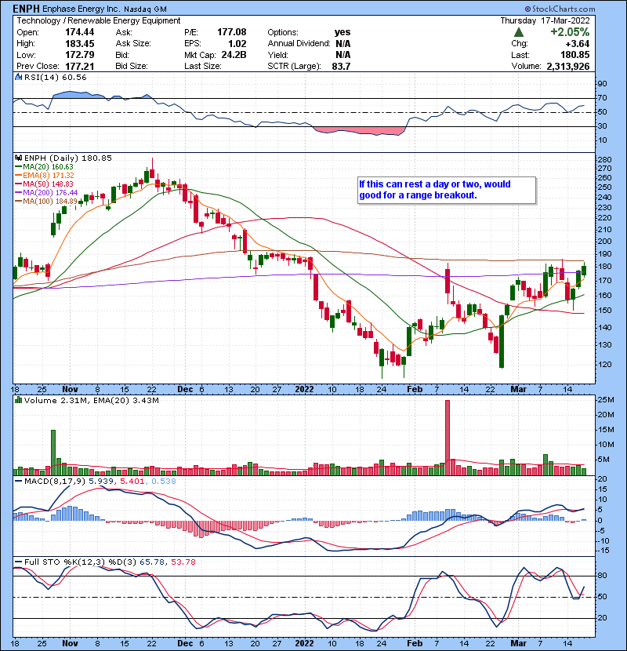Image resolution: width=627 pixels, height=651 pixels.
Task: Click the Technology / Renewable Energy Equipment text
Action: [x=98, y=20]
